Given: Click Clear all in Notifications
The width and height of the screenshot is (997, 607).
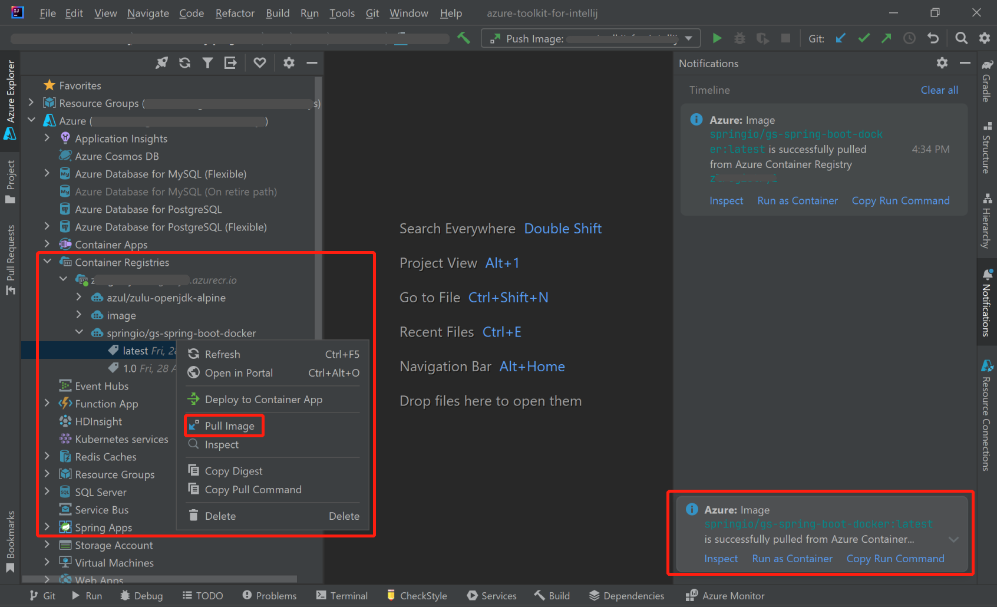Looking at the screenshot, I should pyautogui.click(x=939, y=90).
